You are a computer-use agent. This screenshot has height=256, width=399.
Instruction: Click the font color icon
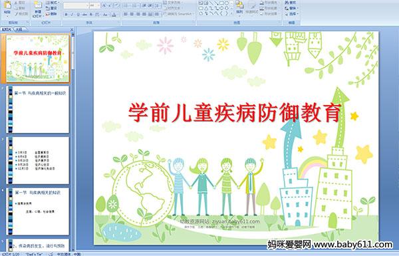point(114,15)
